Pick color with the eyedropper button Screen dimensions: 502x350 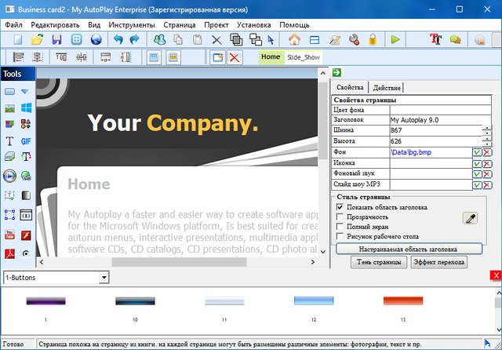coord(470,219)
